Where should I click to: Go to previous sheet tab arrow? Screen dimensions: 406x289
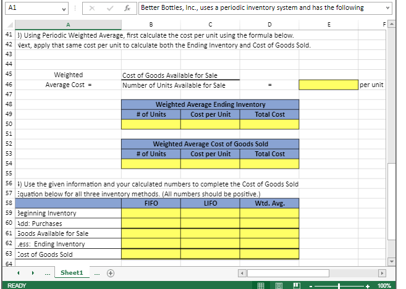19,273
